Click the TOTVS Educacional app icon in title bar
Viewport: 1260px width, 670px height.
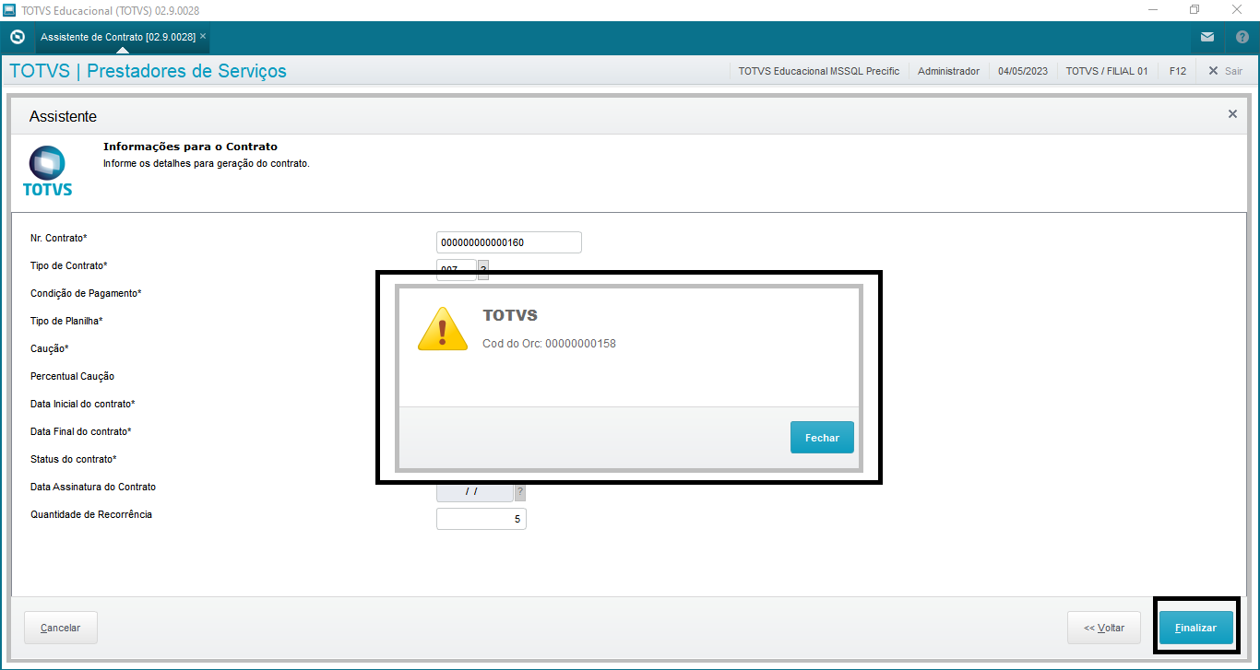pyautogui.click(x=10, y=10)
